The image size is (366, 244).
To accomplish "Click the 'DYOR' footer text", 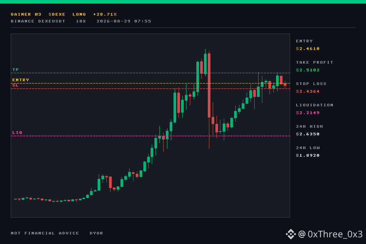I will click(96, 233).
